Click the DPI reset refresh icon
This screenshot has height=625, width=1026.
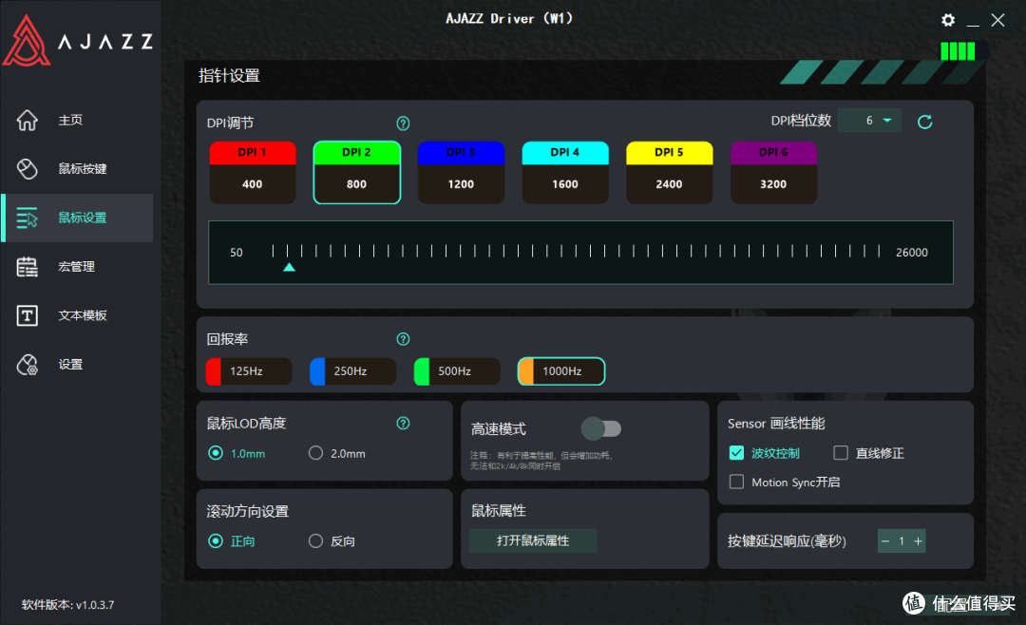pyautogui.click(x=924, y=122)
